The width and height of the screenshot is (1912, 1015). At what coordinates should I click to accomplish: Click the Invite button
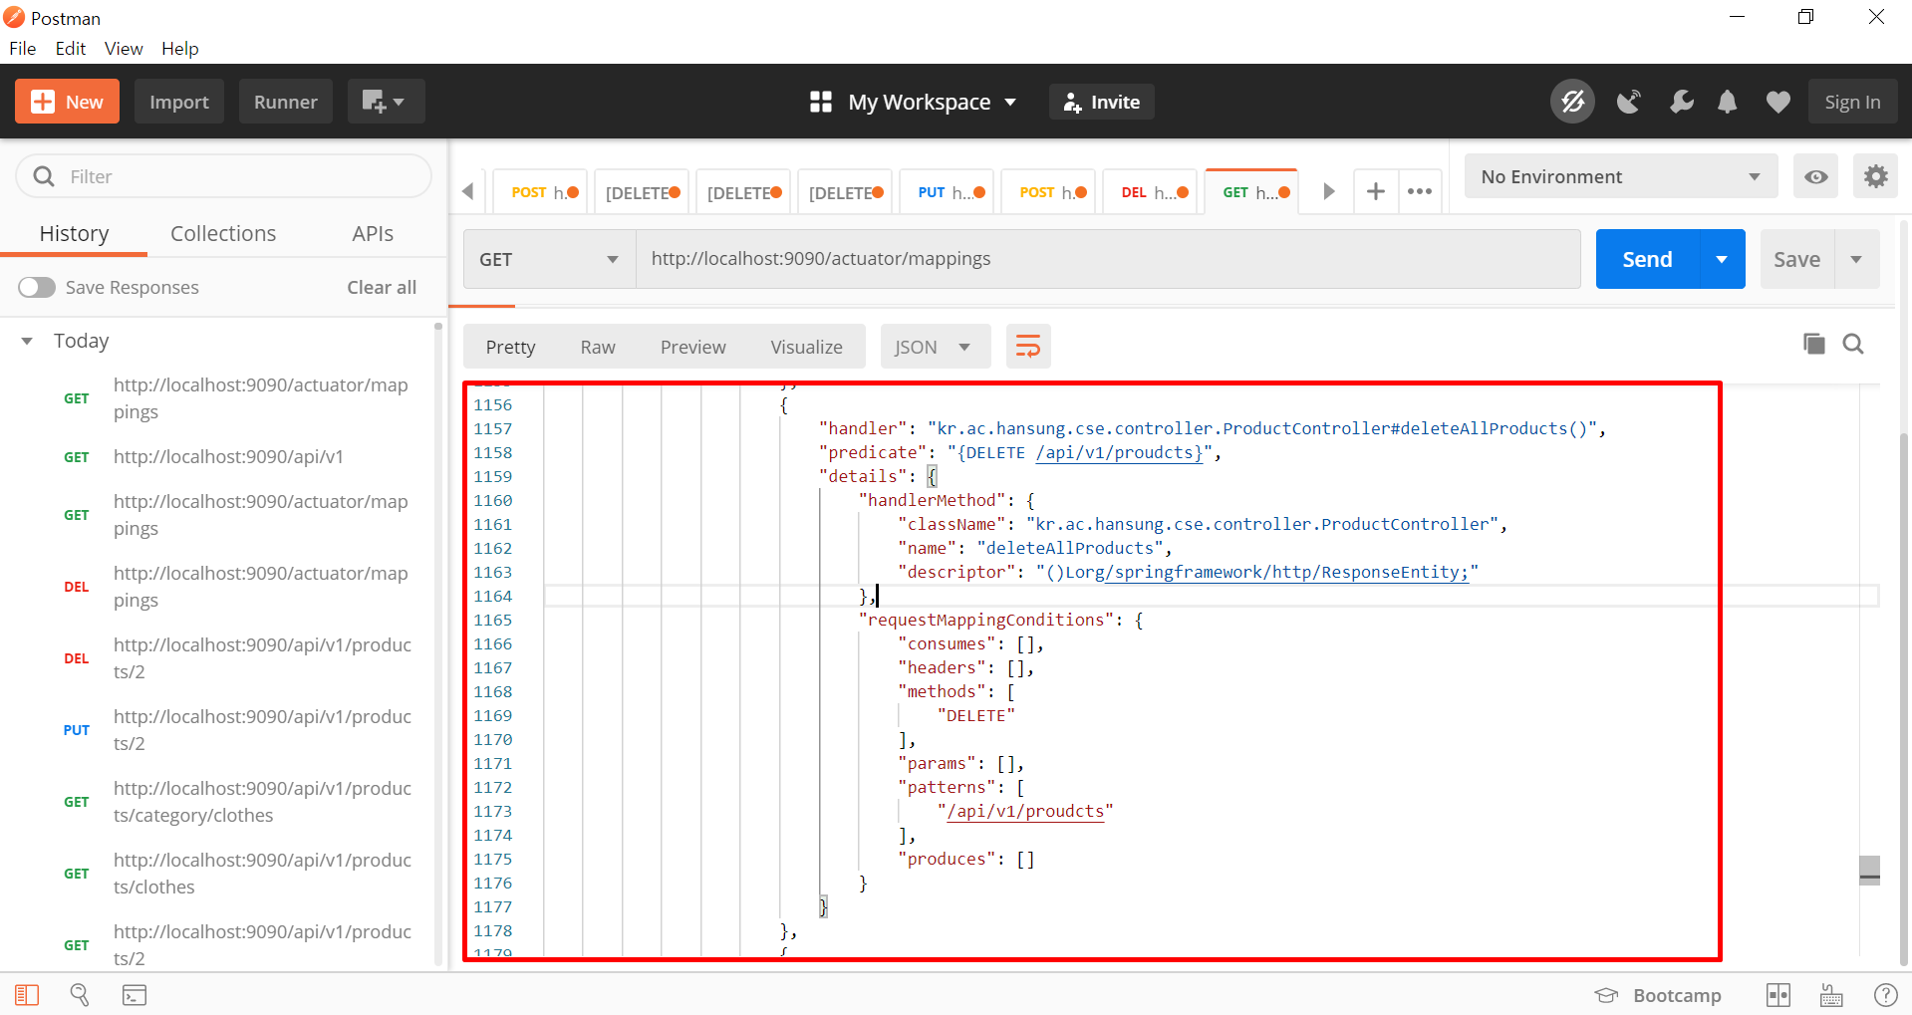pos(1101,102)
